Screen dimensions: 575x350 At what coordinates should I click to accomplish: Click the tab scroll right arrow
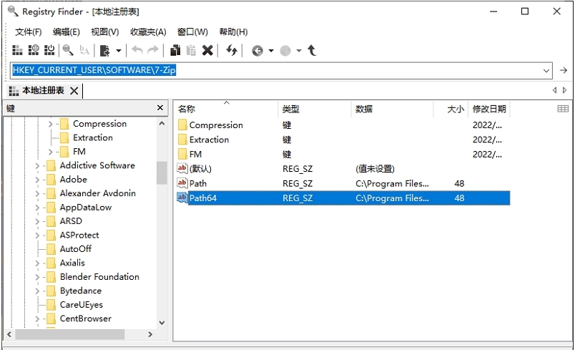[565, 90]
